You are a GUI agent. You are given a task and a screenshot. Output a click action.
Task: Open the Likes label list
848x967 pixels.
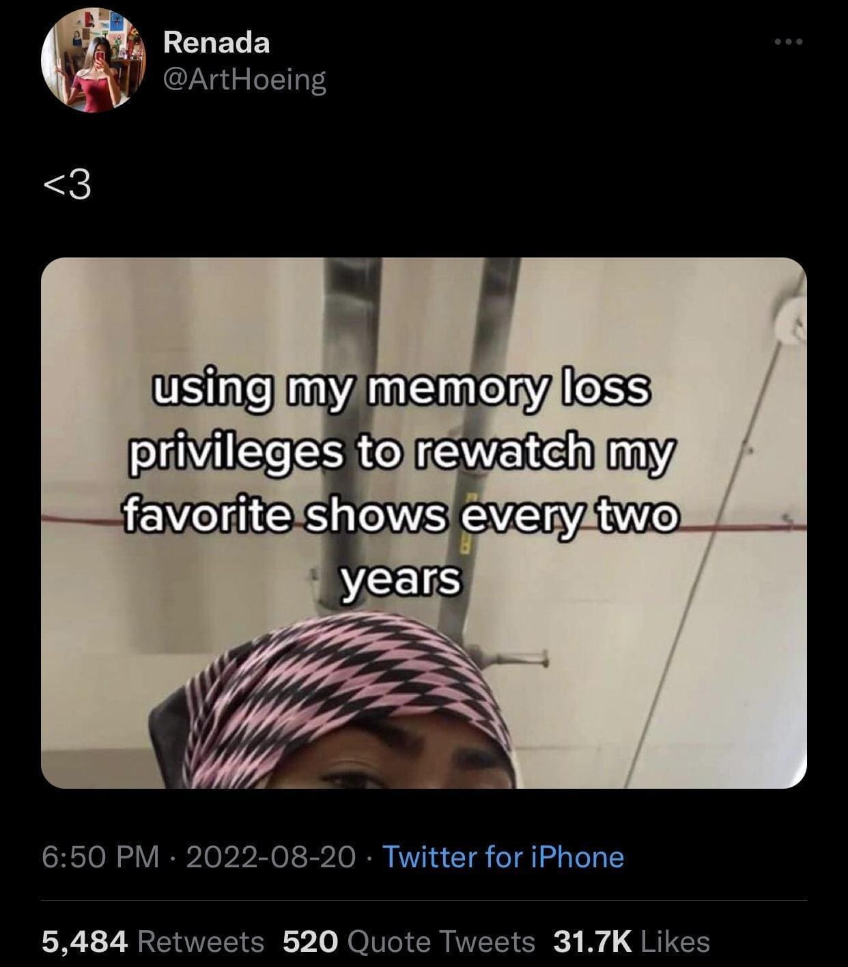(676, 942)
